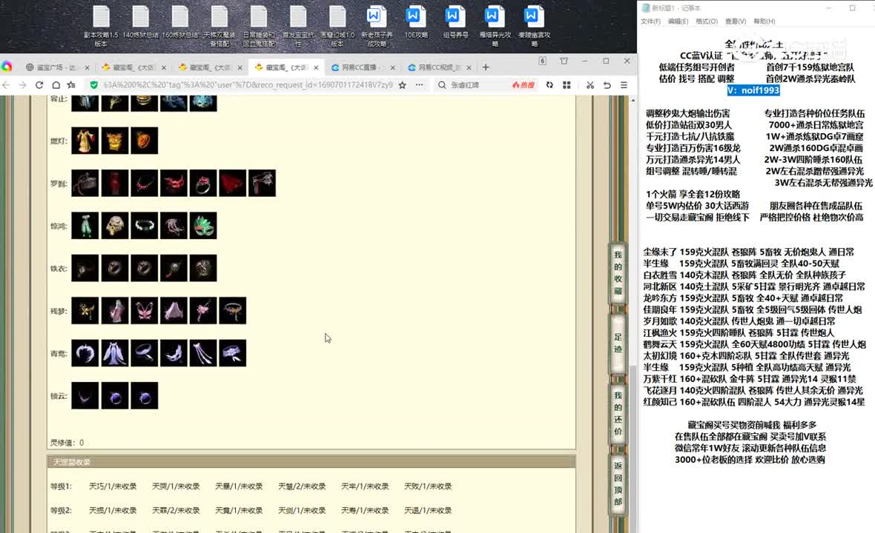The height and width of the screenshot is (533, 875).
Task: Open Notepad 文件(F) menu
Action: [x=650, y=21]
